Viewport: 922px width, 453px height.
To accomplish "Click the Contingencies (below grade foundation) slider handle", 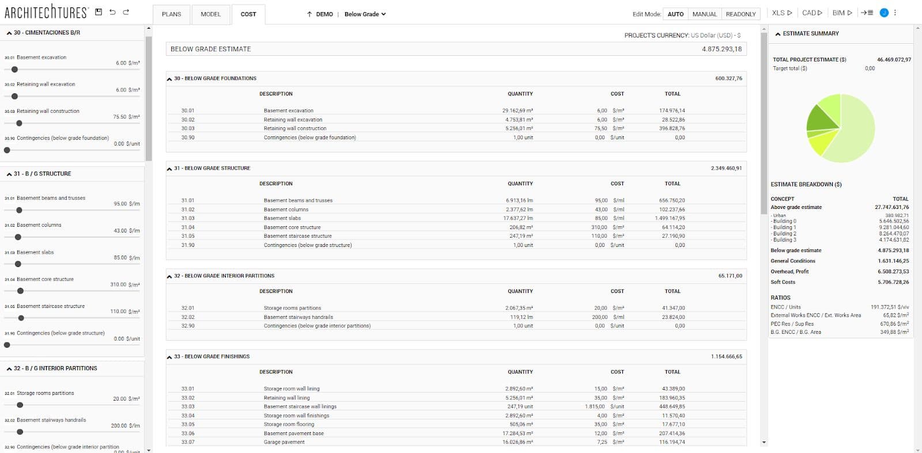I will tap(7, 150).
